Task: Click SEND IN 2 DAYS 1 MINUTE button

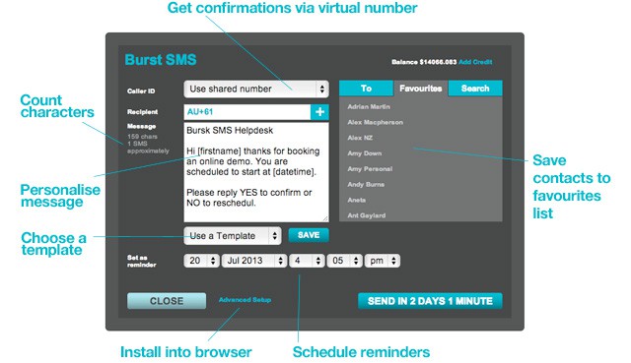Action: click(430, 301)
